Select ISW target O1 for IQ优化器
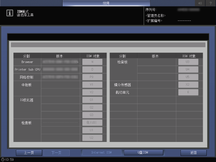Screen dimensions: 216x162 92,100
